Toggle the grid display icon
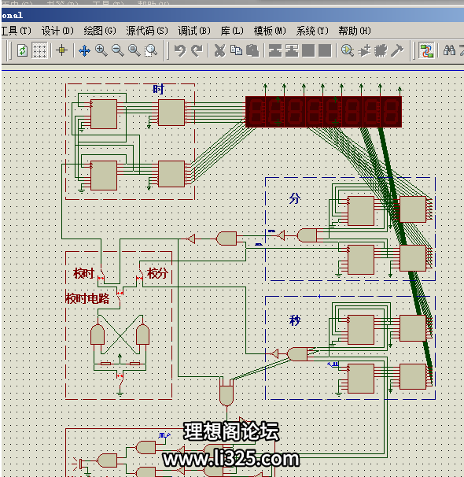 coord(39,50)
